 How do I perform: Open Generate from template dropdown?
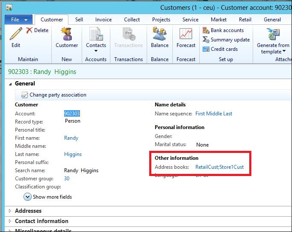pyautogui.click(x=273, y=48)
